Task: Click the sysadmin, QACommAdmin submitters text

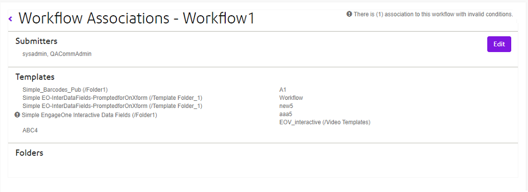Action: [57, 54]
